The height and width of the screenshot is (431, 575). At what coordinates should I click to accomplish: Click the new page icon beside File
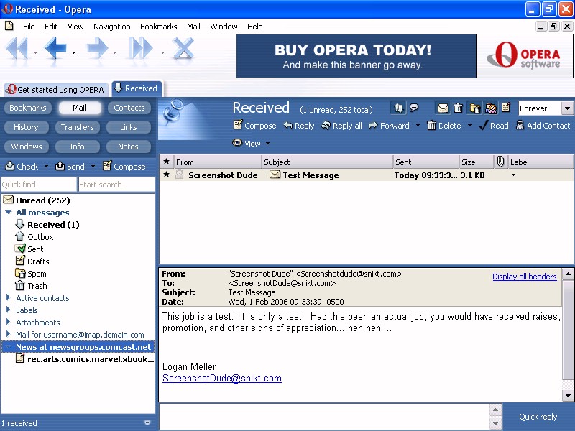click(9, 26)
